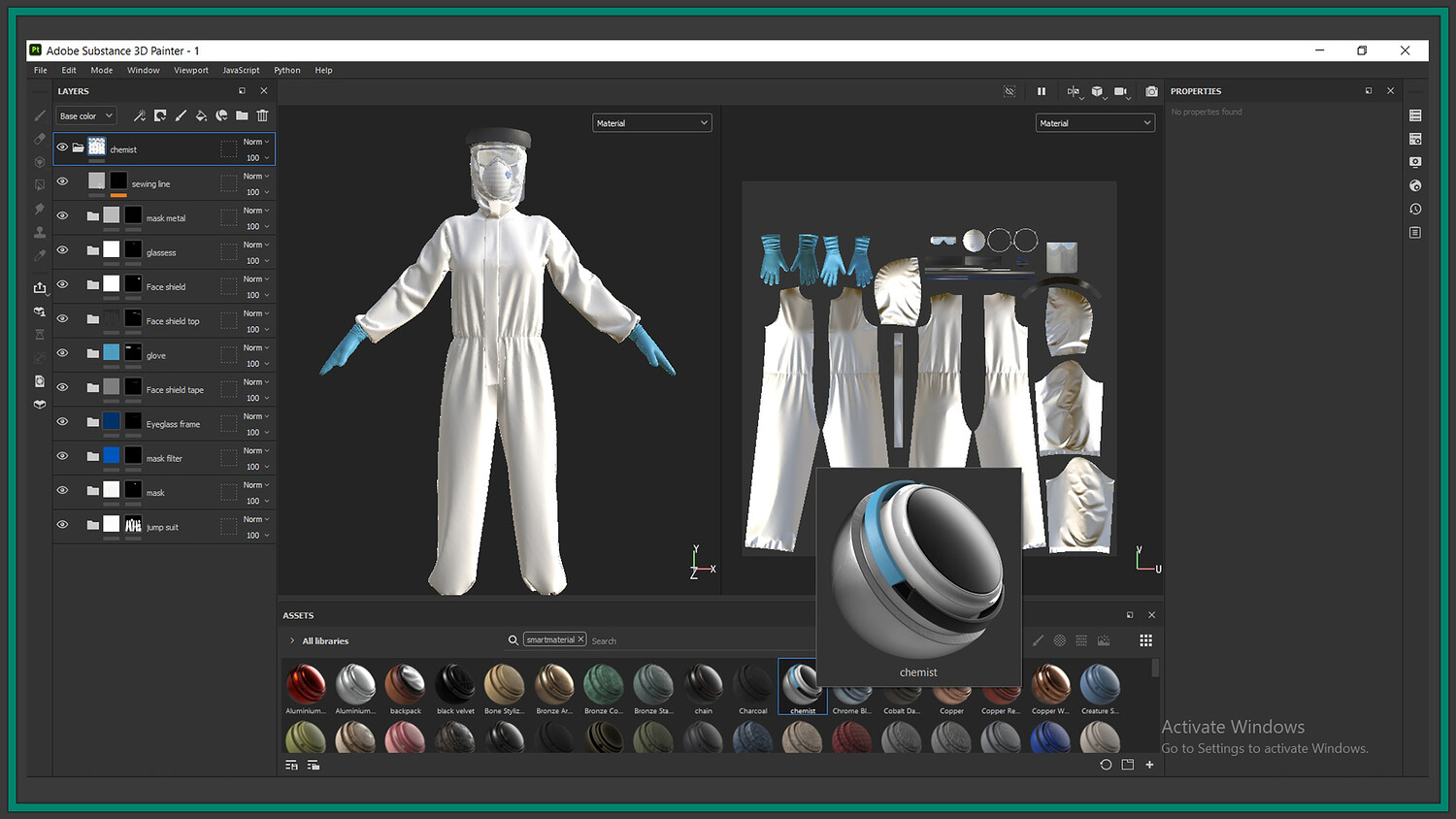Open the Python menu
Screen dimensions: 1456x819
pyautogui.click(x=287, y=70)
